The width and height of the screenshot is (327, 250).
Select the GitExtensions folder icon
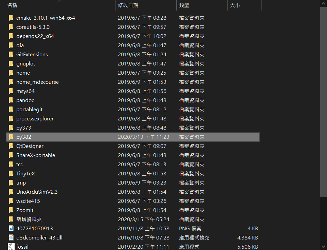click(11, 54)
